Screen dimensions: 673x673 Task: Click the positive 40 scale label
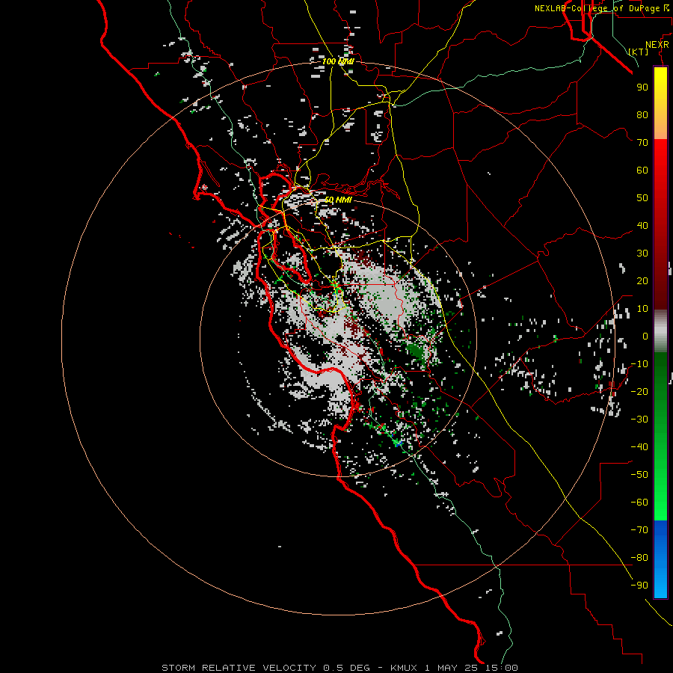642,225
